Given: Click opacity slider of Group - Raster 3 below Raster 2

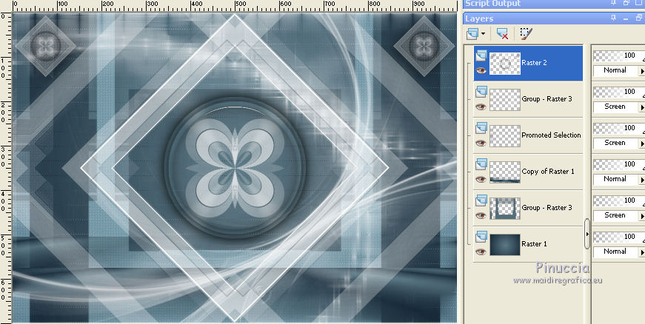Looking at the screenshot, I should click(619, 92).
